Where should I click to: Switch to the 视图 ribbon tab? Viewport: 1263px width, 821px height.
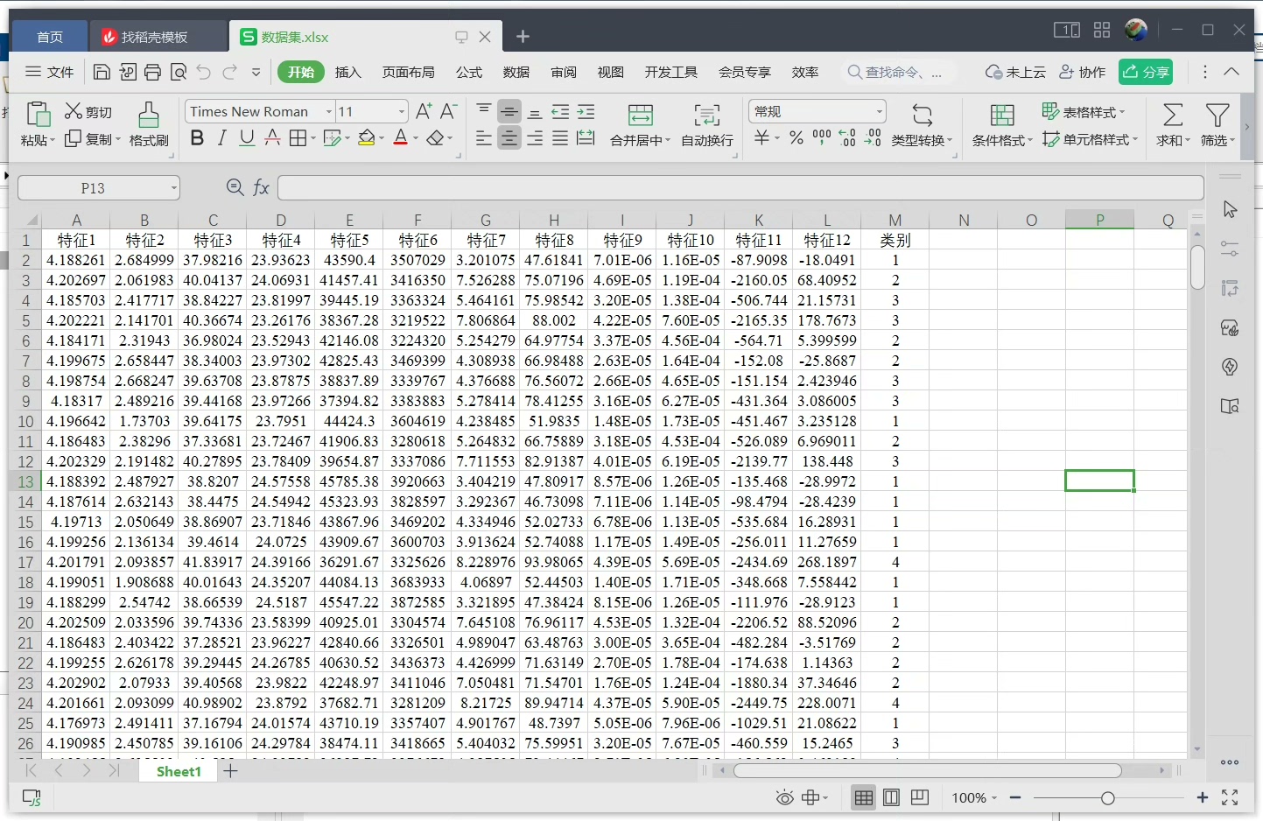[x=611, y=72]
